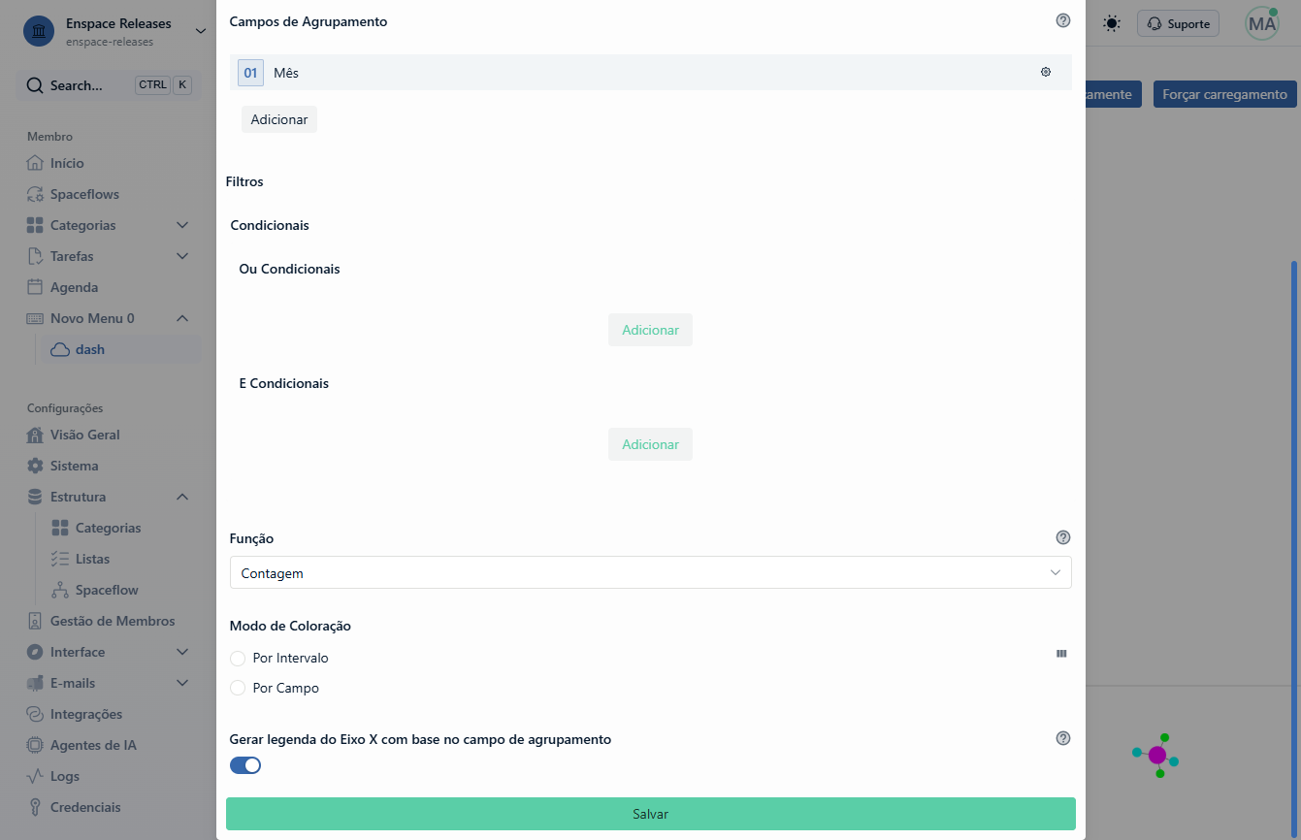
Task: Click the help icon next to Gerar legenda
Action: [x=1063, y=738]
